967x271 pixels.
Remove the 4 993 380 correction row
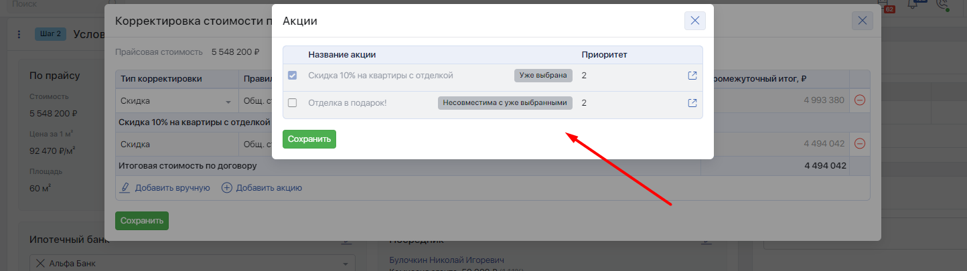pos(860,100)
